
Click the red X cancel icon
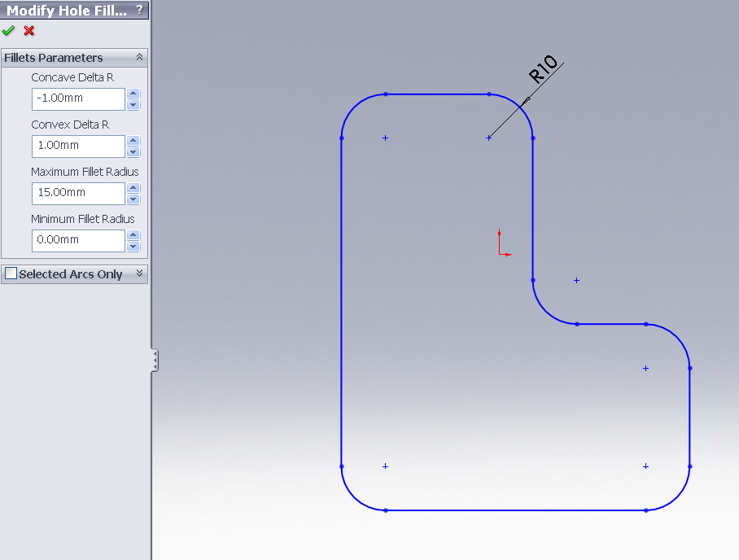pyautogui.click(x=29, y=31)
